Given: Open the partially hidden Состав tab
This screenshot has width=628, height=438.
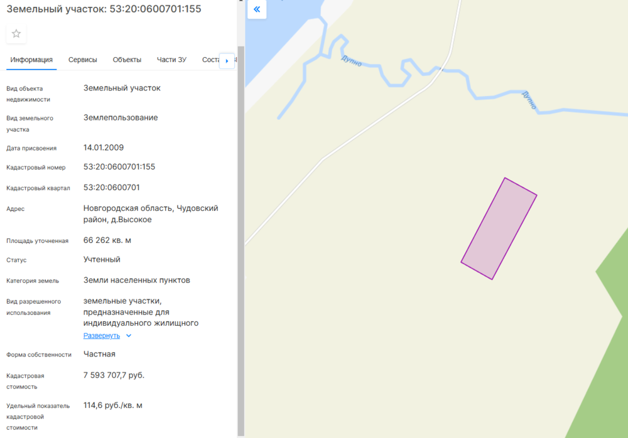Looking at the screenshot, I should pyautogui.click(x=210, y=60).
